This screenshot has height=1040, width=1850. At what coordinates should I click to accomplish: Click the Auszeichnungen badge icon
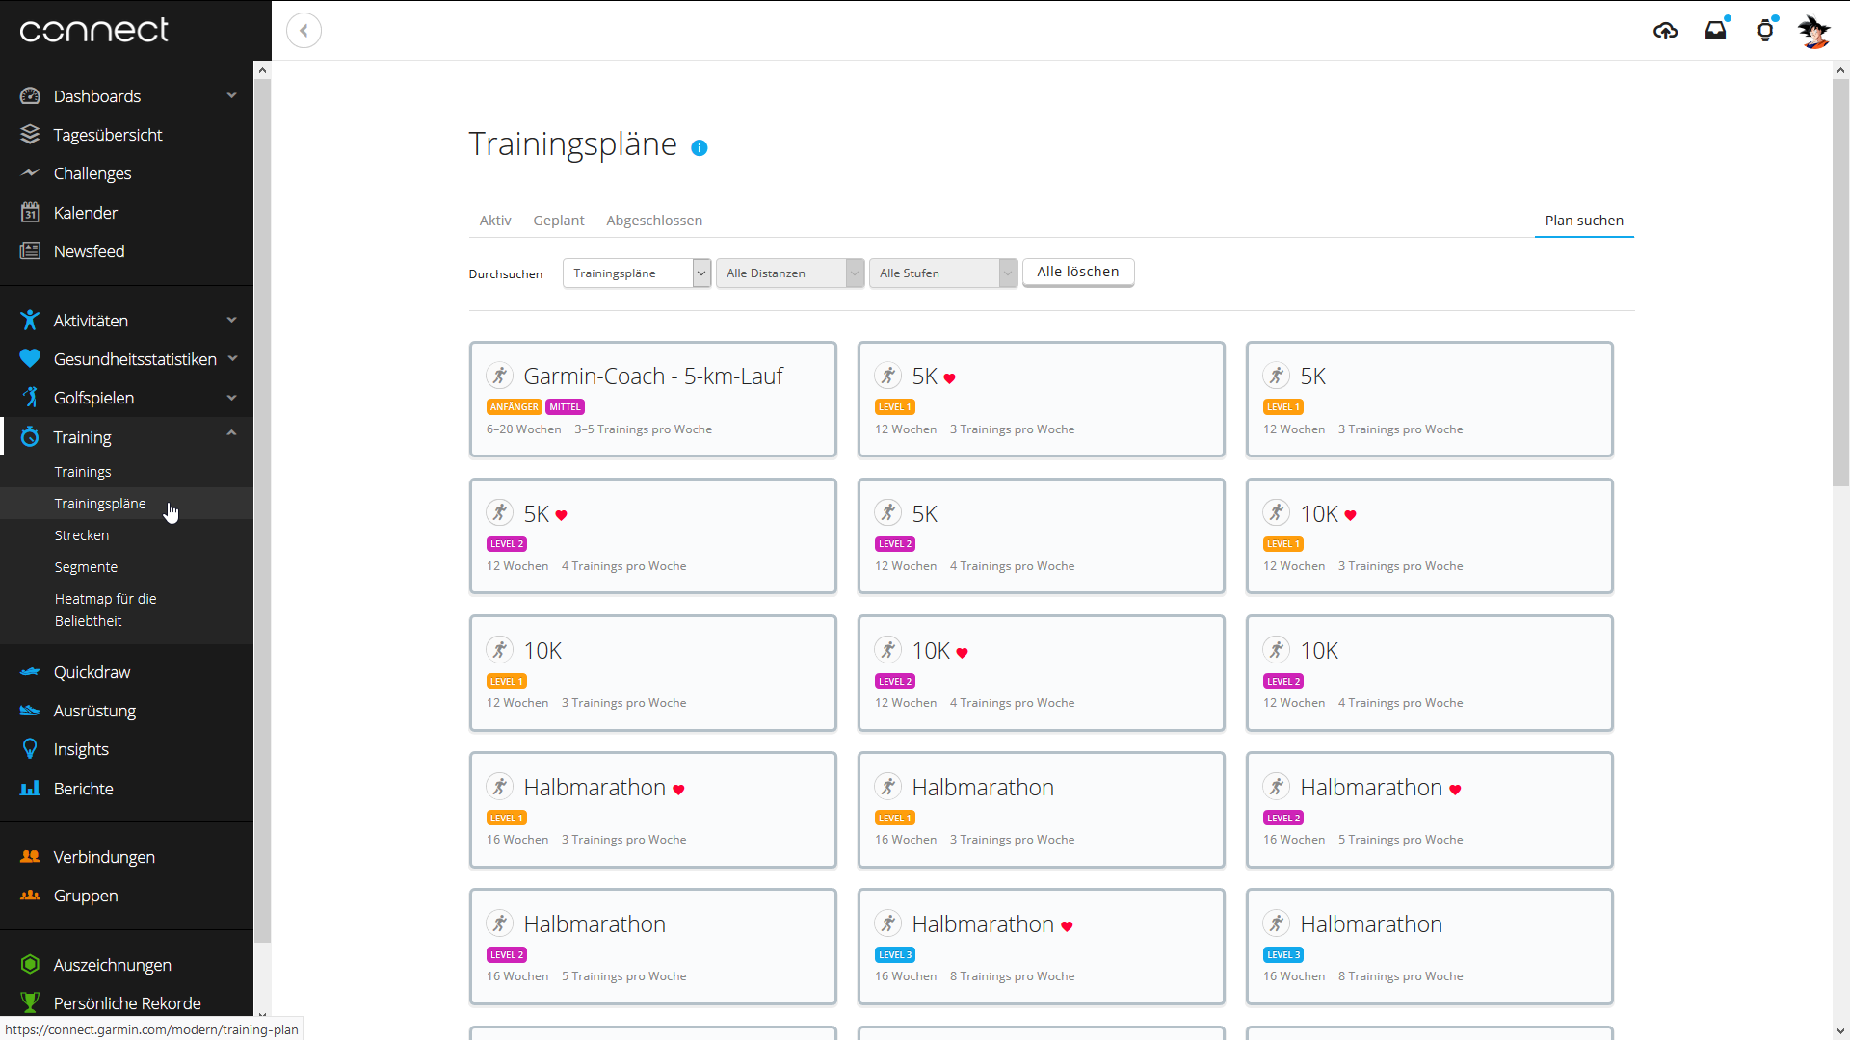pyautogui.click(x=30, y=965)
